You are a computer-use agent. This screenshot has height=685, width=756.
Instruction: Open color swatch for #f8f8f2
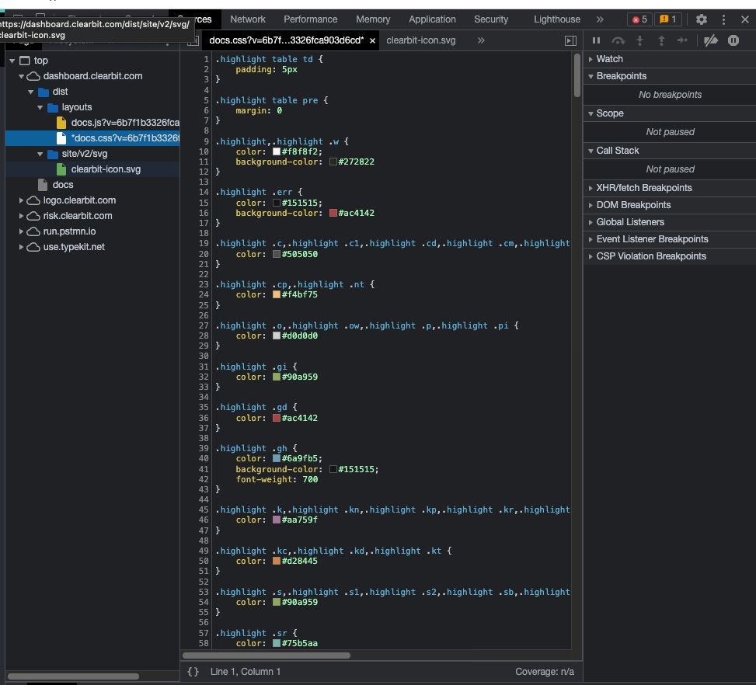[277, 151]
